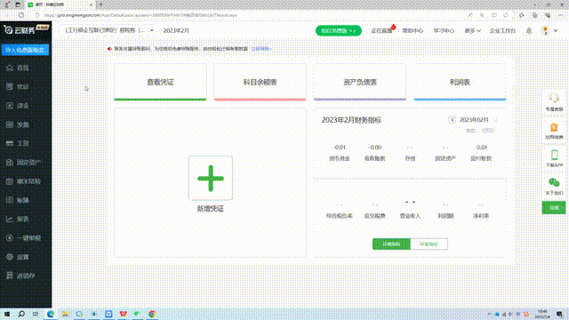
Task: Open the 进销存 sidebar module
Action: 26,276
